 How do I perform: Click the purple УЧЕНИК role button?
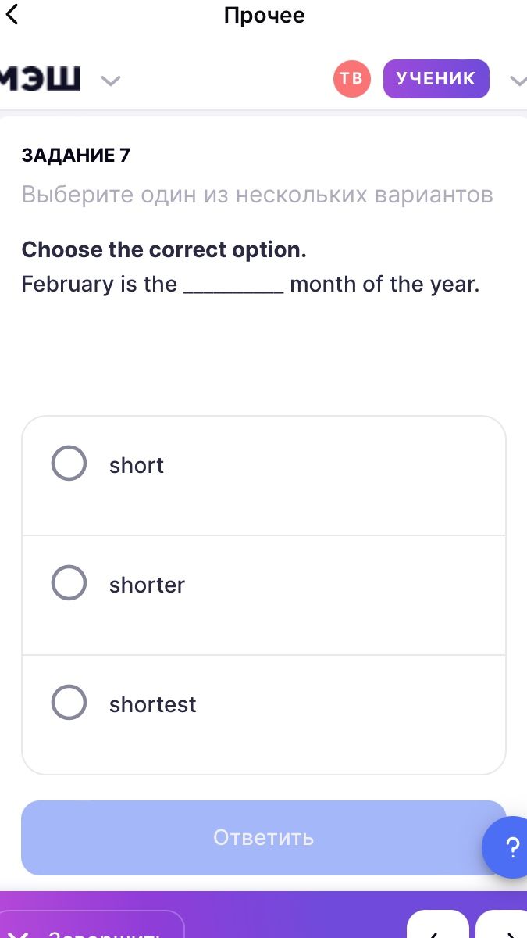(x=436, y=78)
